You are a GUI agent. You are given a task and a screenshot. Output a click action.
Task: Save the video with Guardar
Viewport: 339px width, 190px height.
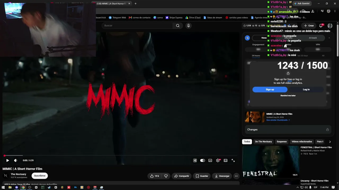[x=202, y=176]
